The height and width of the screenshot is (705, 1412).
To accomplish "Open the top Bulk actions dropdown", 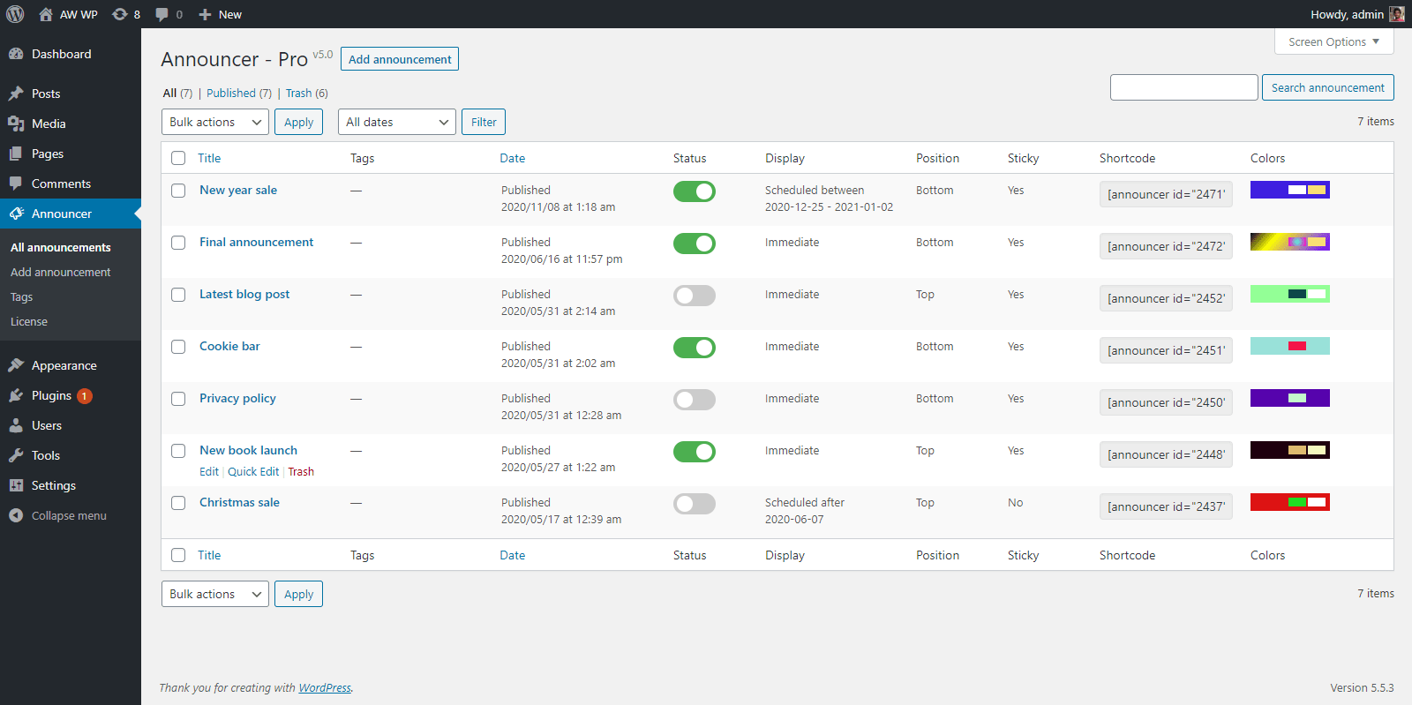I will [215, 122].
